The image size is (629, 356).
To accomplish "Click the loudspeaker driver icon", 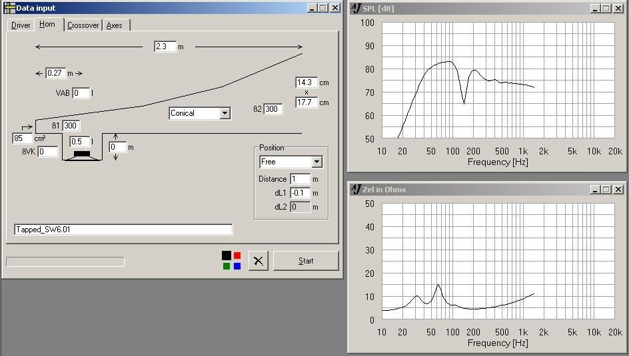I will tap(81, 154).
